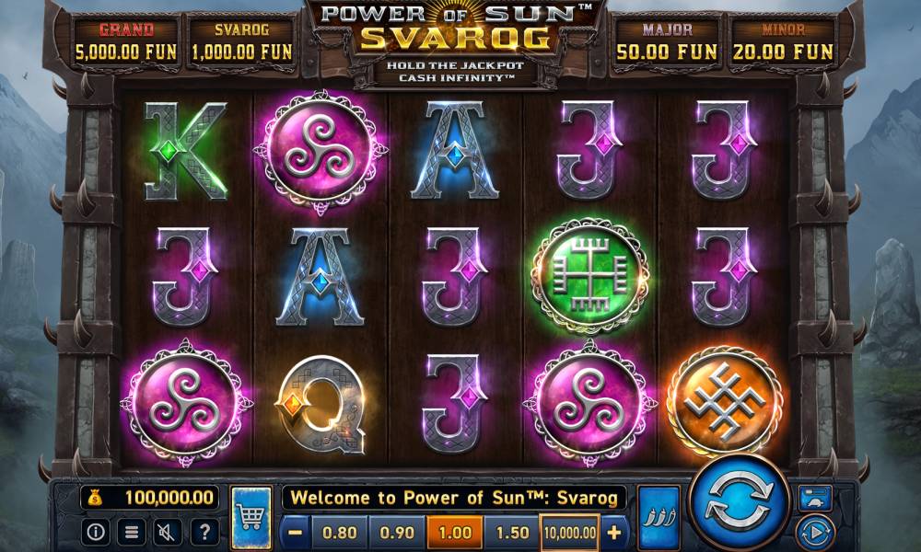Click the 100,000.00 balance display

(150, 498)
